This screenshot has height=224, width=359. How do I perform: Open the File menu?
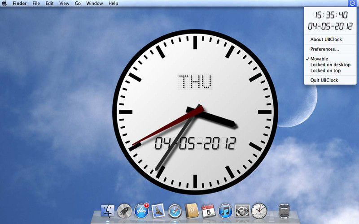click(x=36, y=3)
